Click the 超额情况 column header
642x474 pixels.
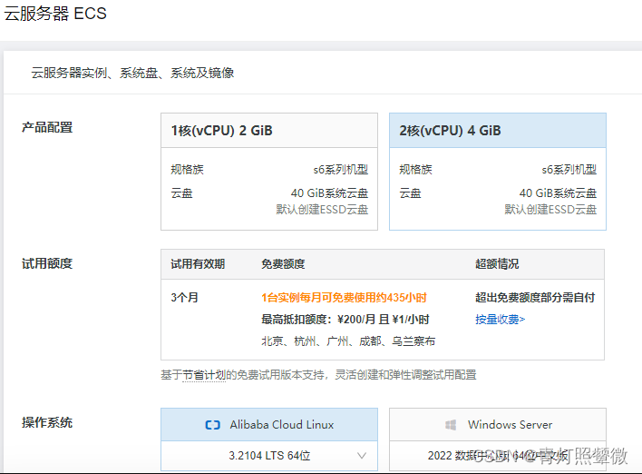point(497,264)
